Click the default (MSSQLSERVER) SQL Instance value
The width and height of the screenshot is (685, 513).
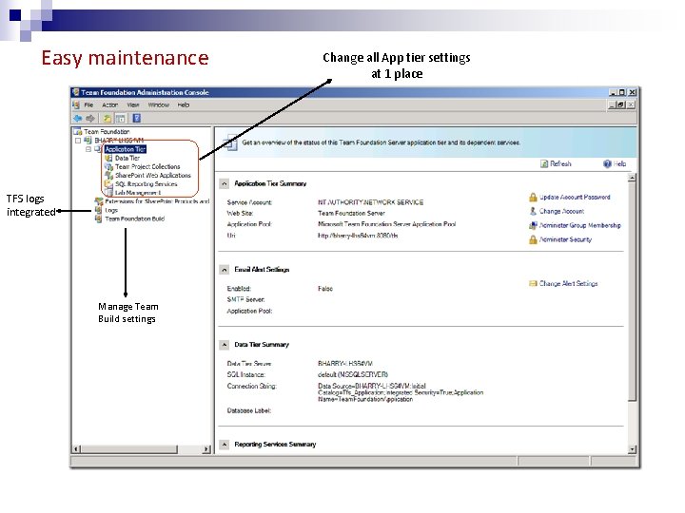(x=353, y=374)
